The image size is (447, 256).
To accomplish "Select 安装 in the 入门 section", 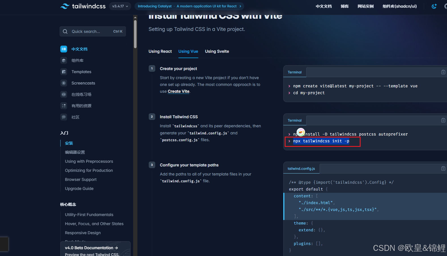I will click(x=69, y=143).
